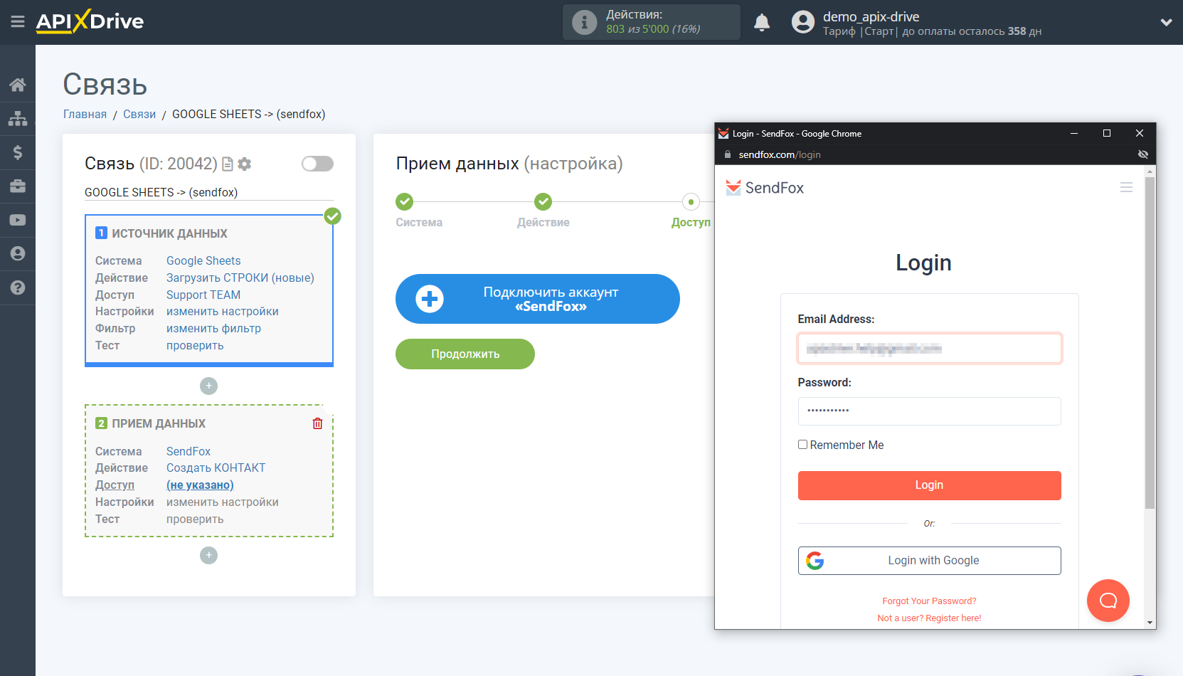Open notifications bell
This screenshot has height=676, width=1183.
tap(762, 22)
